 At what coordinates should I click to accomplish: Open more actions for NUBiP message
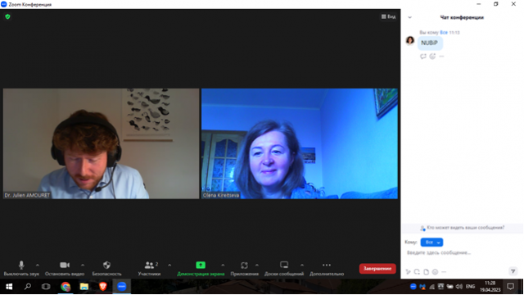(441, 57)
